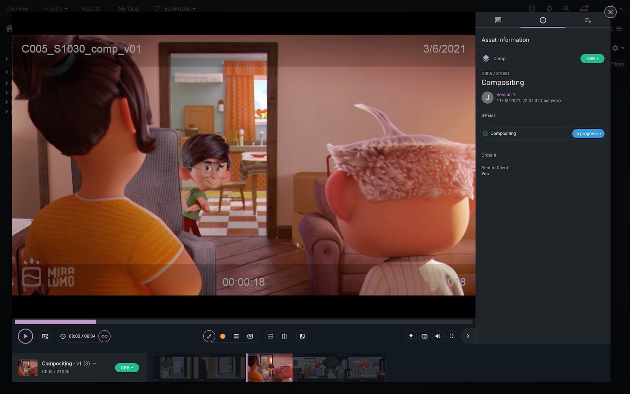Viewport: 630px width, 394px height.
Task: Toggle the loop playback infinity icon
Action: pos(104,336)
